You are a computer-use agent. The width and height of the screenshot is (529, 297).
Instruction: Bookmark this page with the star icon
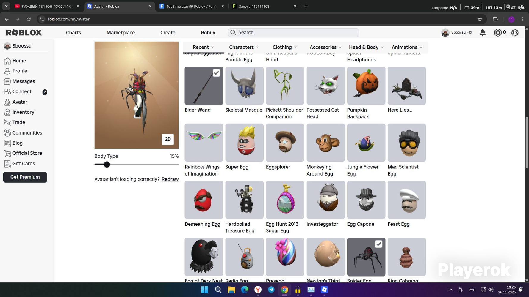[x=480, y=19]
